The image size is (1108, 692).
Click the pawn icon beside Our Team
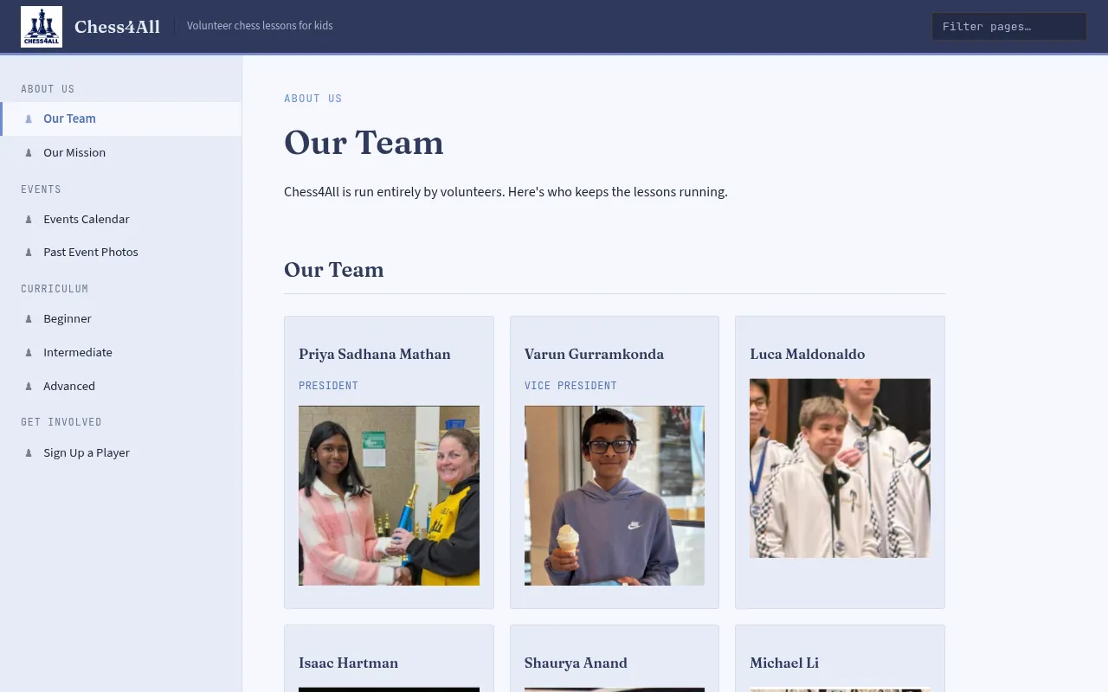click(x=29, y=119)
